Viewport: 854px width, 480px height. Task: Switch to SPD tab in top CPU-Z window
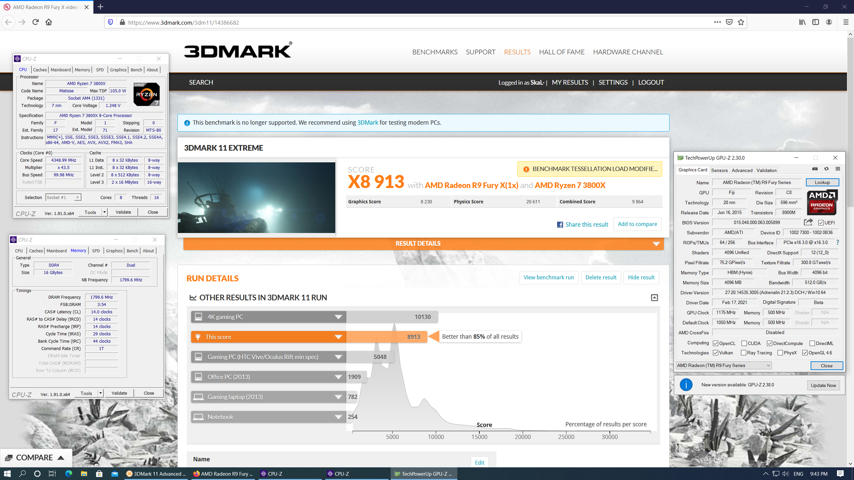tap(100, 70)
